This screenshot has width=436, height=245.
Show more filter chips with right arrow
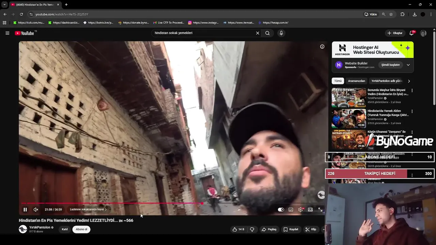(x=409, y=81)
